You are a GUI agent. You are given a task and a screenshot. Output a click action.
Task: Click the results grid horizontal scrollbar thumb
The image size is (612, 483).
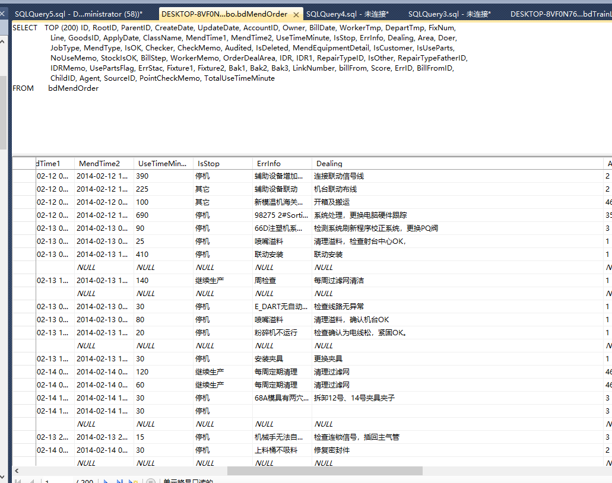[x=325, y=471]
